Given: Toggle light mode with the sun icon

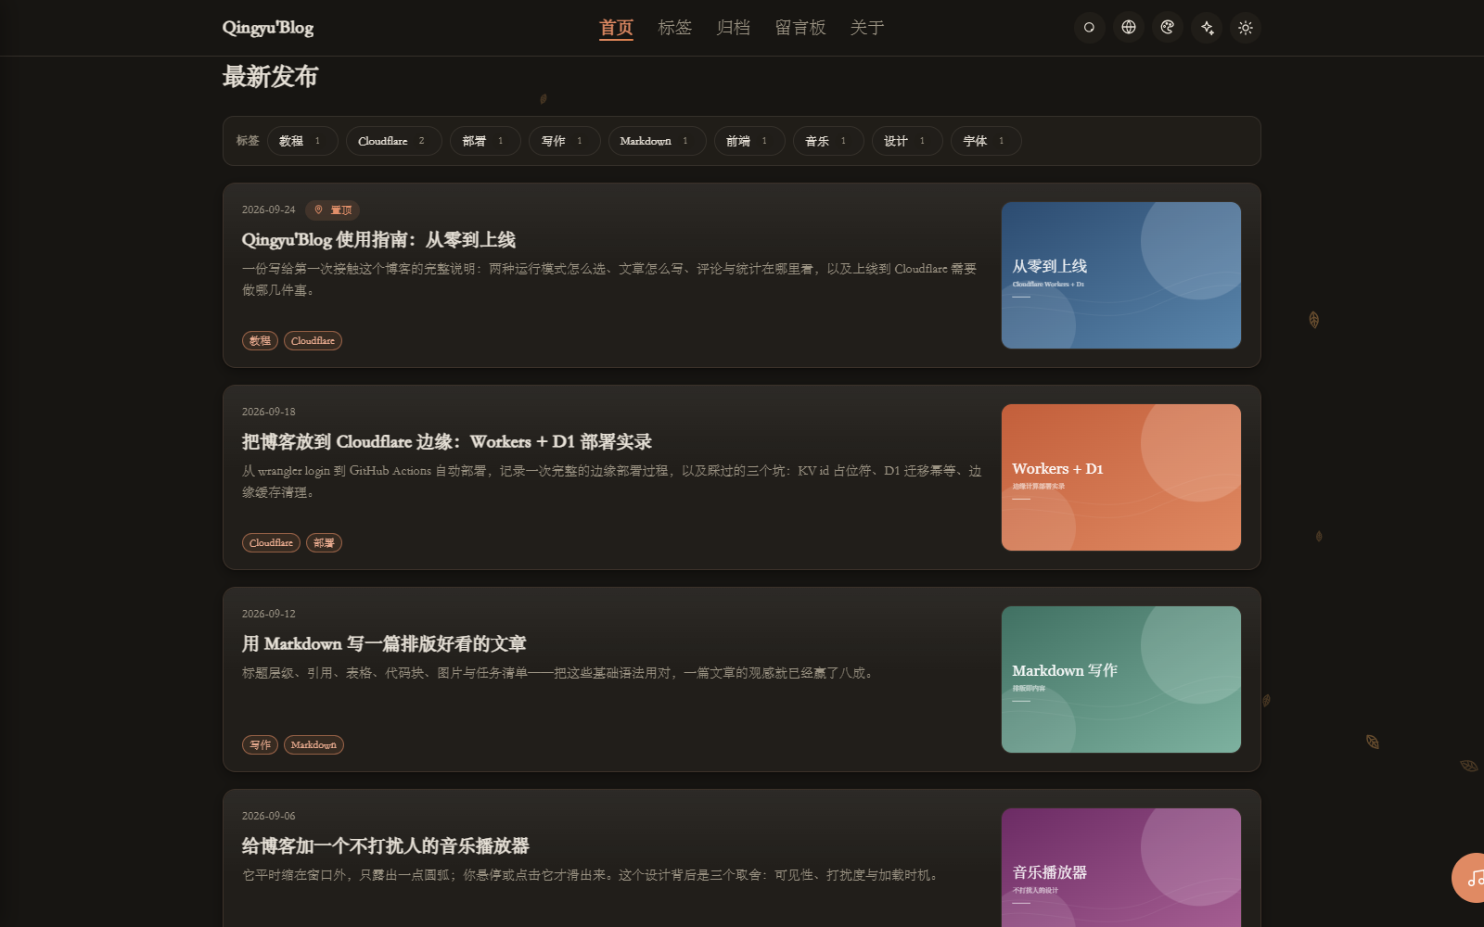Looking at the screenshot, I should pos(1246,28).
